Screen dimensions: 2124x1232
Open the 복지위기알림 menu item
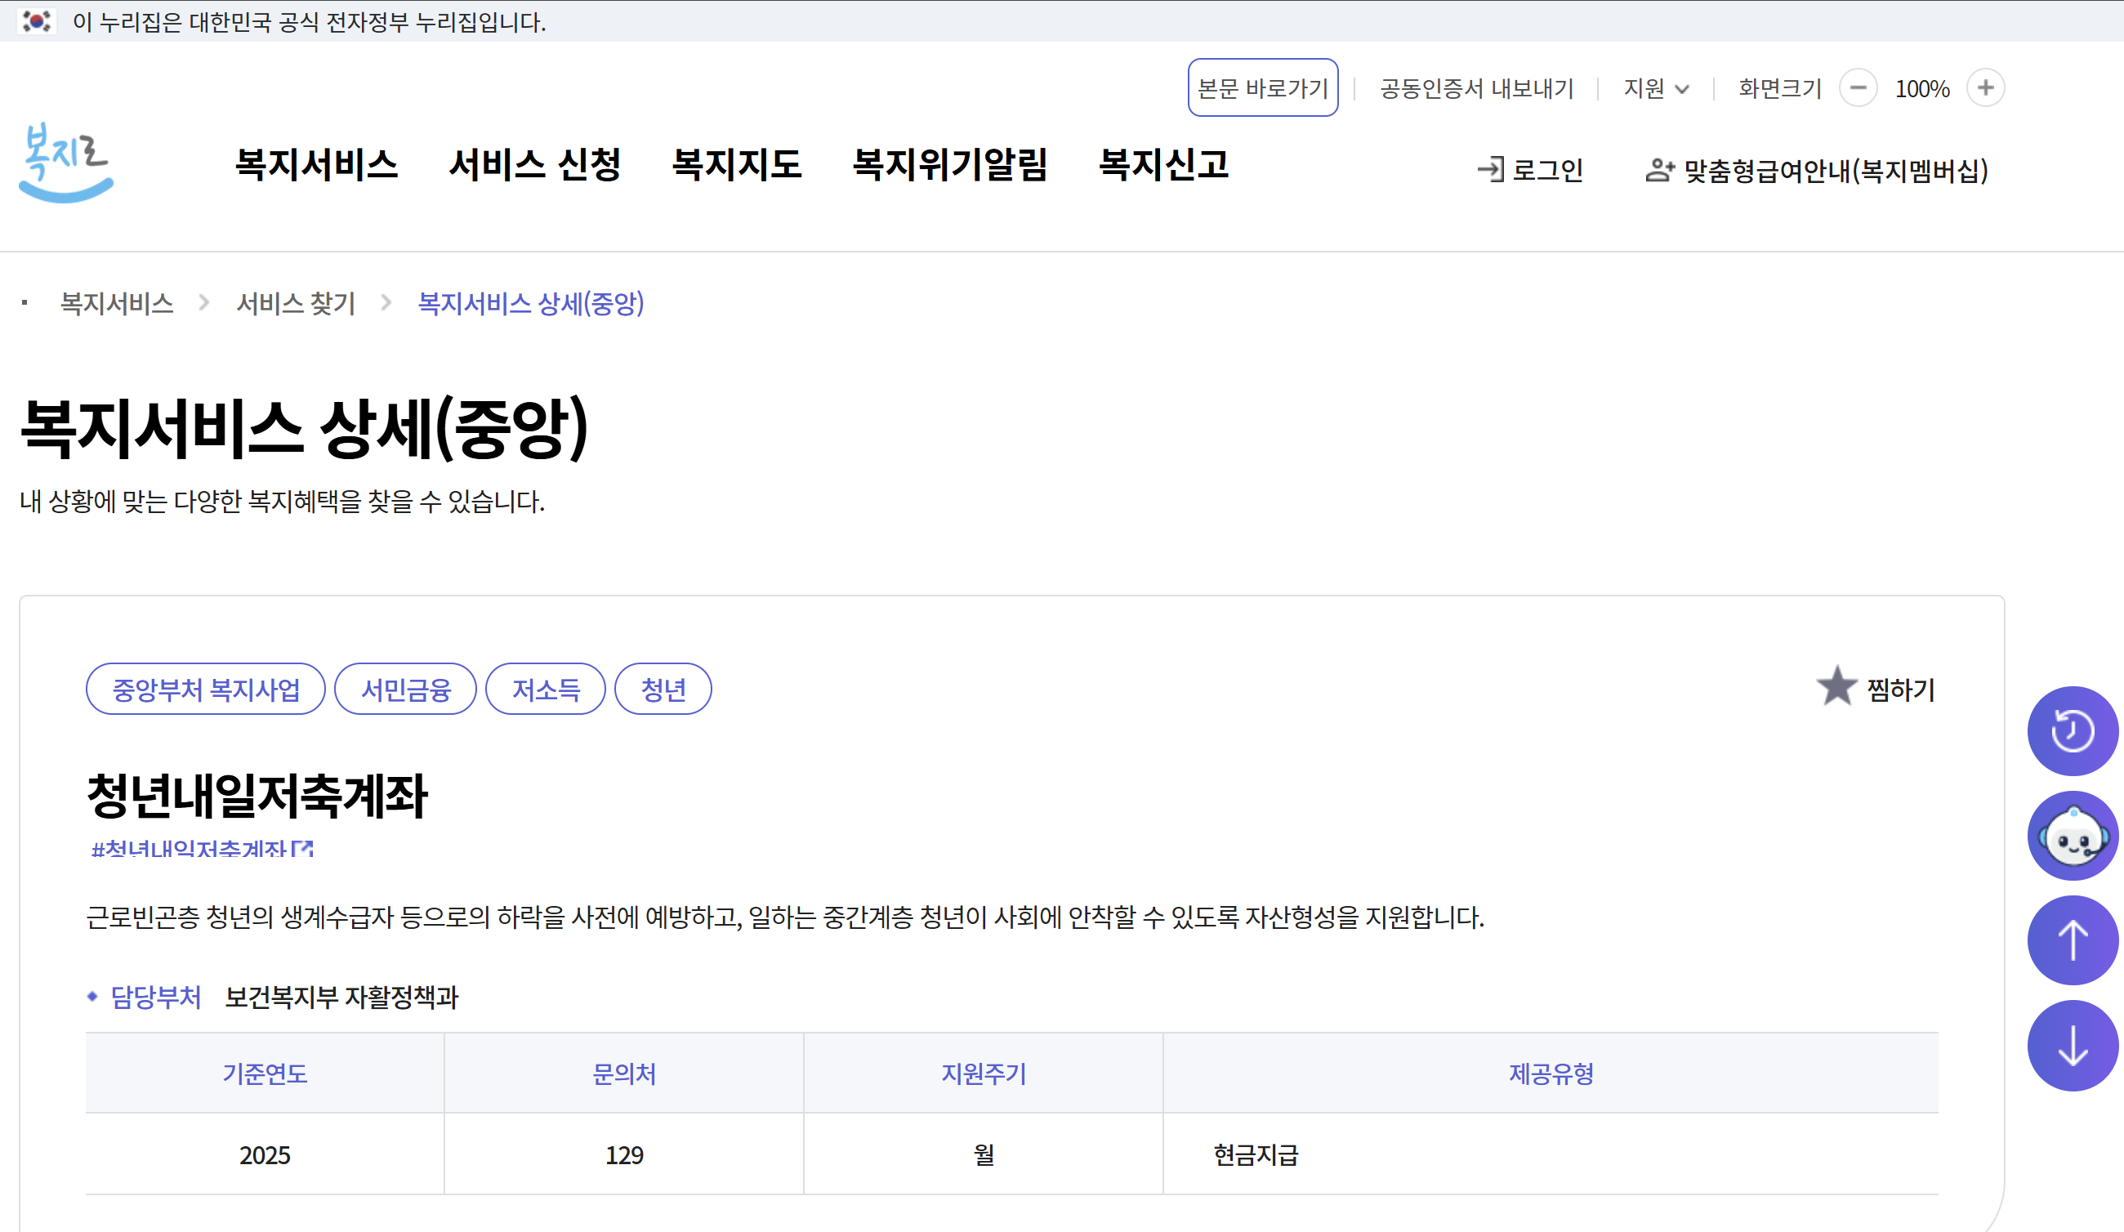[951, 166]
